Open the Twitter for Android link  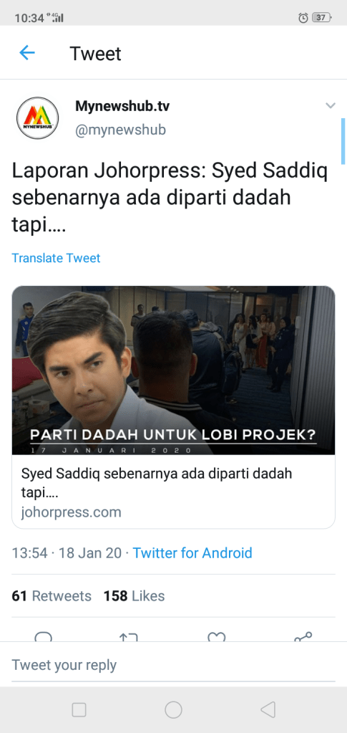tap(192, 553)
